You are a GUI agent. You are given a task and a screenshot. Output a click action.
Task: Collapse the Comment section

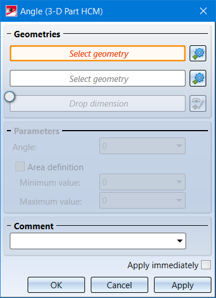pos(9,226)
